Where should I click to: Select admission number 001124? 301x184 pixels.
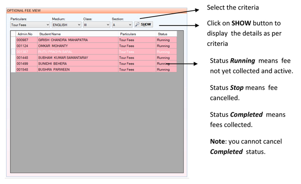[x=27, y=46]
